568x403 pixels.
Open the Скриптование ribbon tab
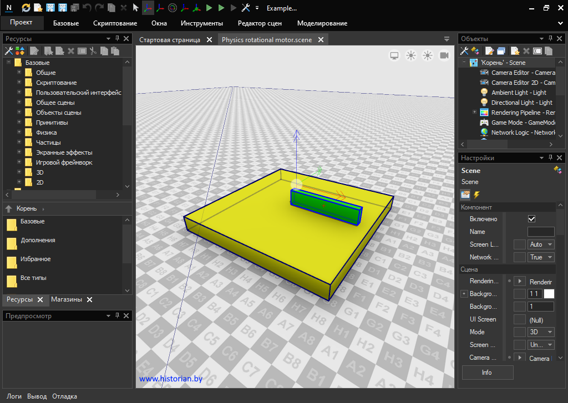115,23
